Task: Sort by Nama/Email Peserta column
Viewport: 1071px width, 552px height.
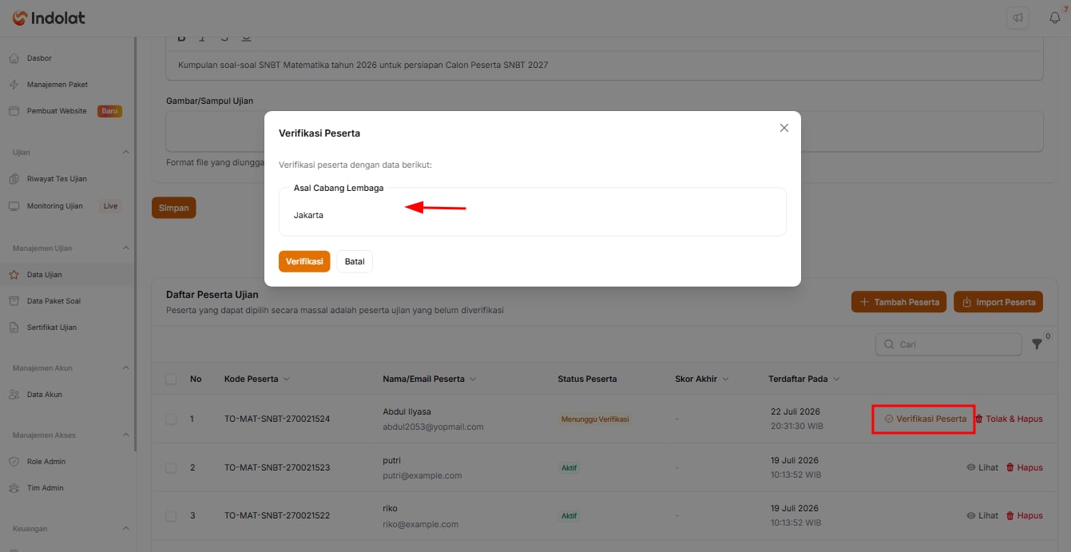Action: click(430, 379)
